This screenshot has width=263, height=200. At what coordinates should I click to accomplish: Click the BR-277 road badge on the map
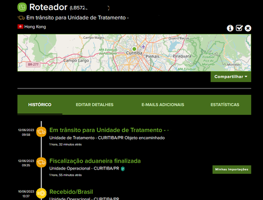33,64
